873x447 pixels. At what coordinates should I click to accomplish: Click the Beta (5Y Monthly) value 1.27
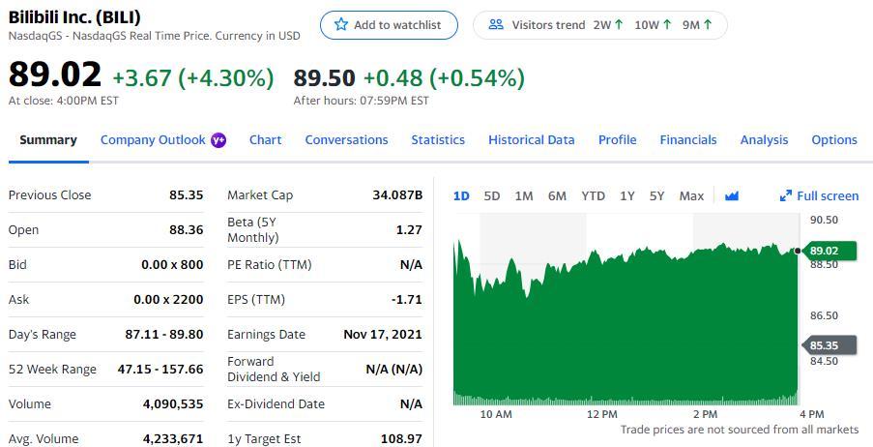pyautogui.click(x=409, y=229)
